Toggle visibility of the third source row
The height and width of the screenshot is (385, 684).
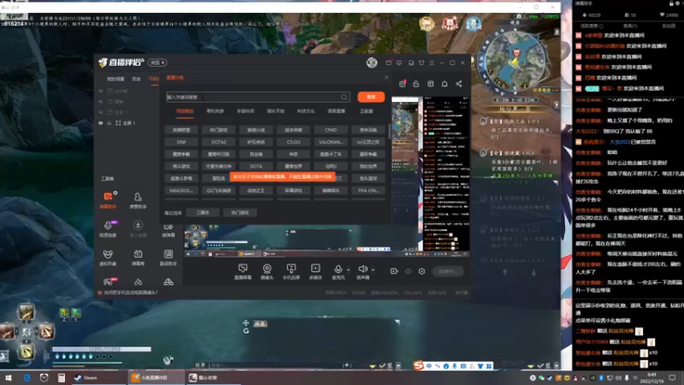click(101, 112)
